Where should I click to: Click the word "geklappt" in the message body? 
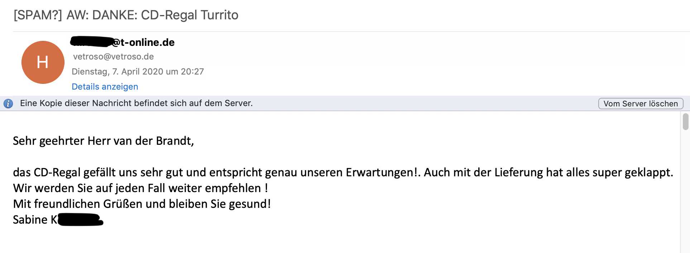pyautogui.click(x=648, y=172)
